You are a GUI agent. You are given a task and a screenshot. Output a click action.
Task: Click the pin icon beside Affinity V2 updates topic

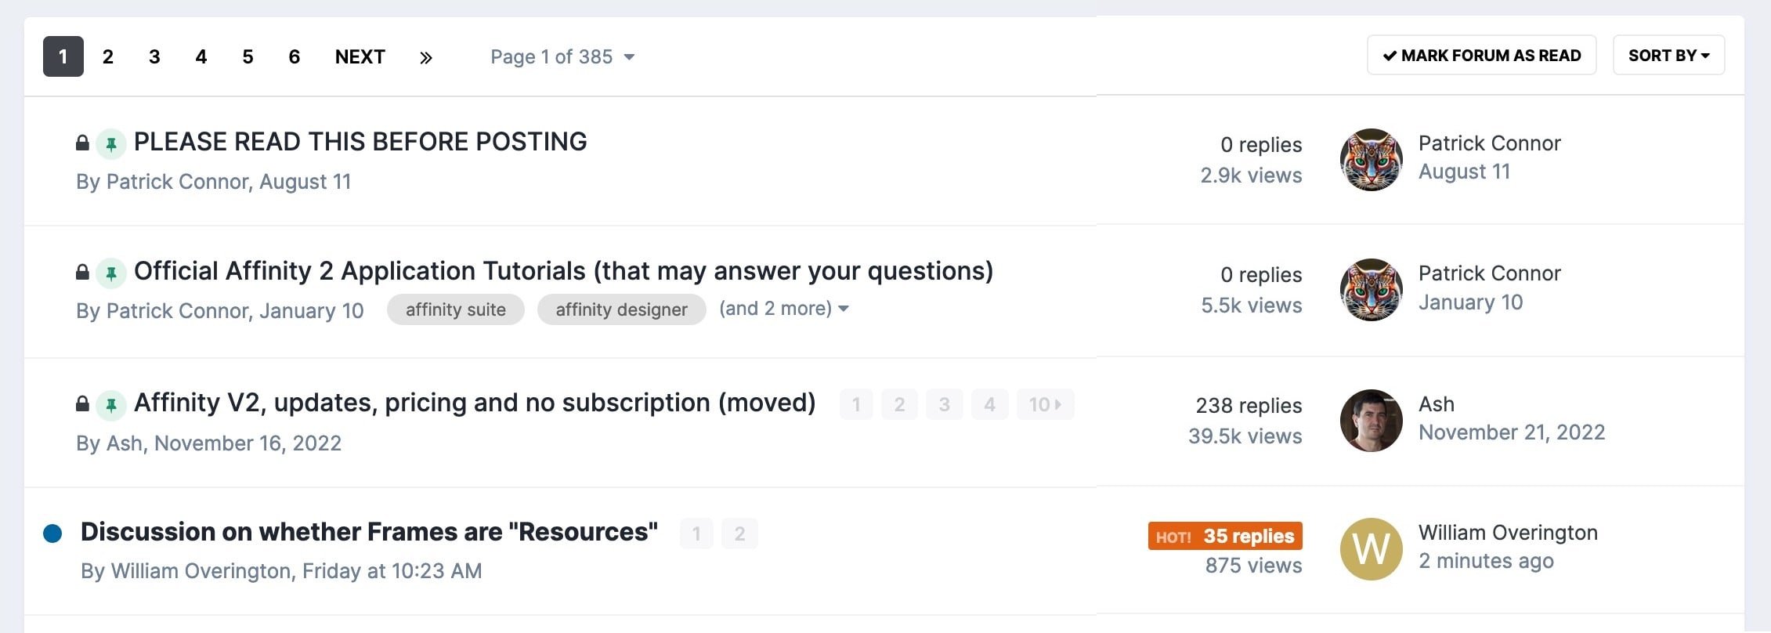pyautogui.click(x=111, y=404)
